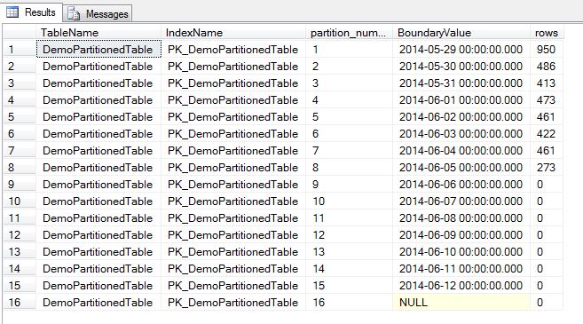The width and height of the screenshot is (583, 324).
Task: Select boundary value 2014-05-31 00:00:00.000
Action: pos(461,83)
